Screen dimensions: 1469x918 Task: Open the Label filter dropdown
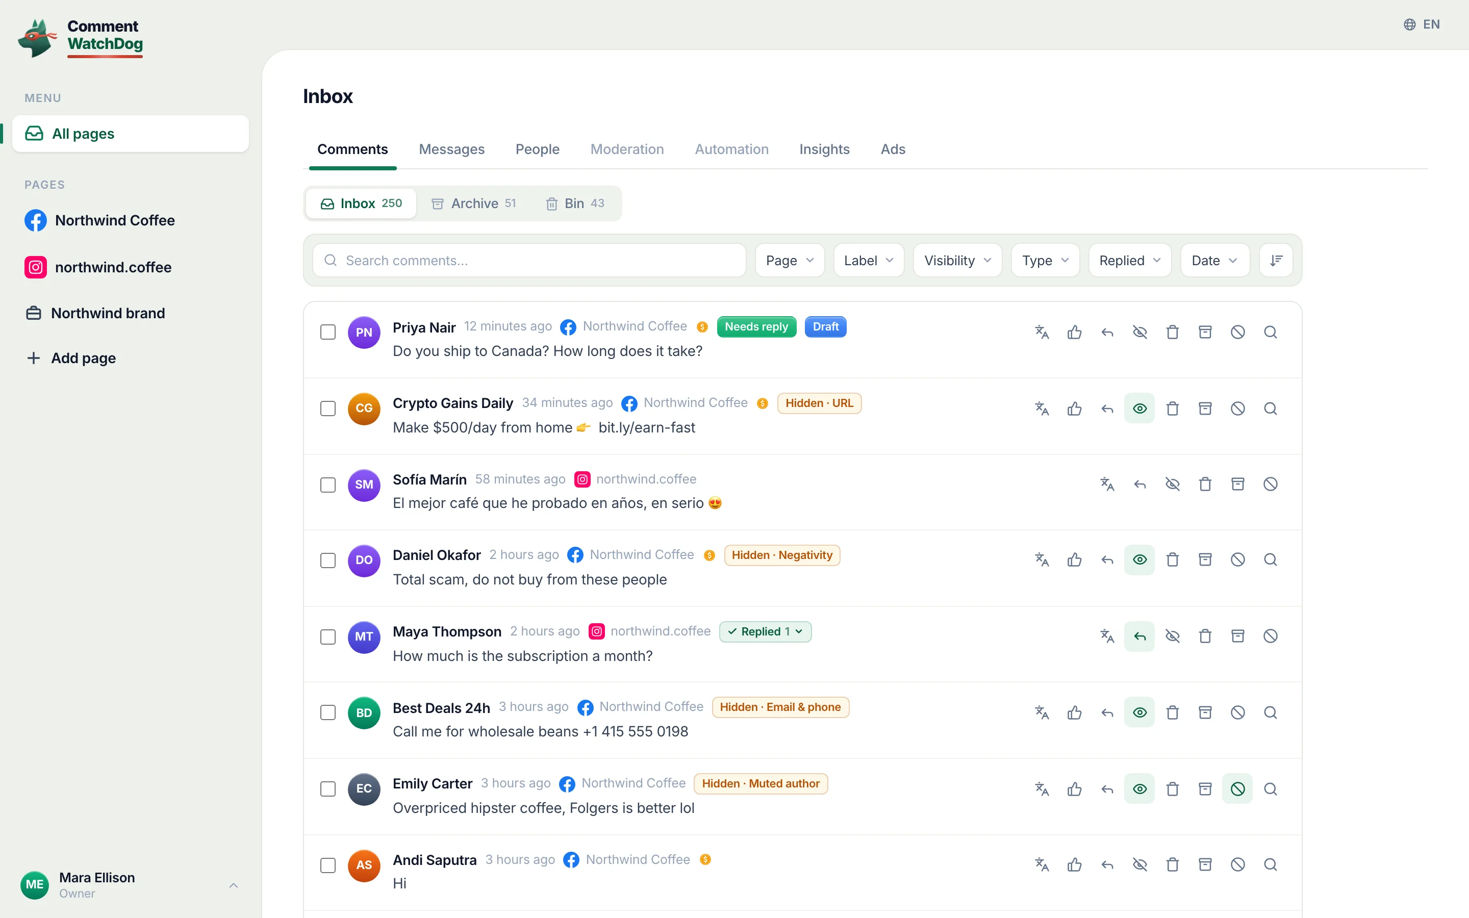click(x=869, y=261)
